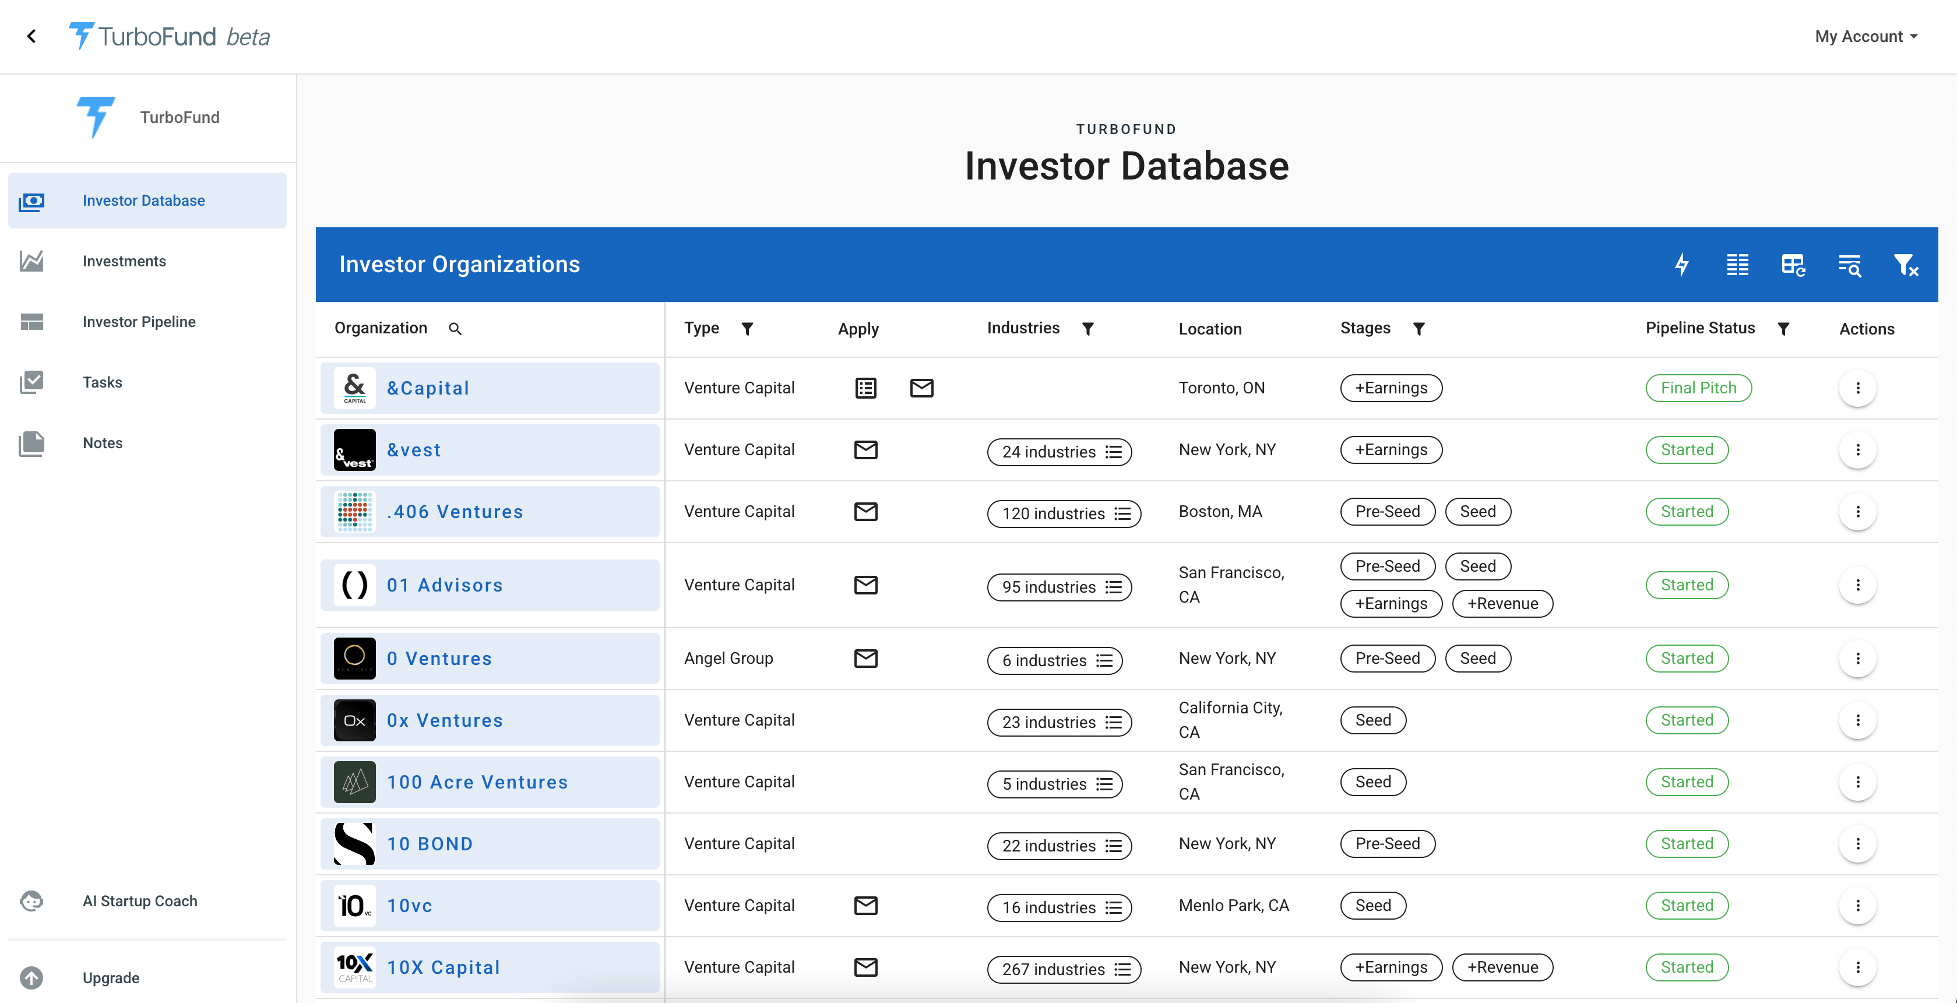Viewport: 1957px width, 1003px height.
Task: Open actions menu for &vest row
Action: coord(1859,450)
